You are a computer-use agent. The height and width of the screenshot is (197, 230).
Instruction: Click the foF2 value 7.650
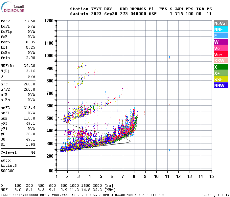30,21
